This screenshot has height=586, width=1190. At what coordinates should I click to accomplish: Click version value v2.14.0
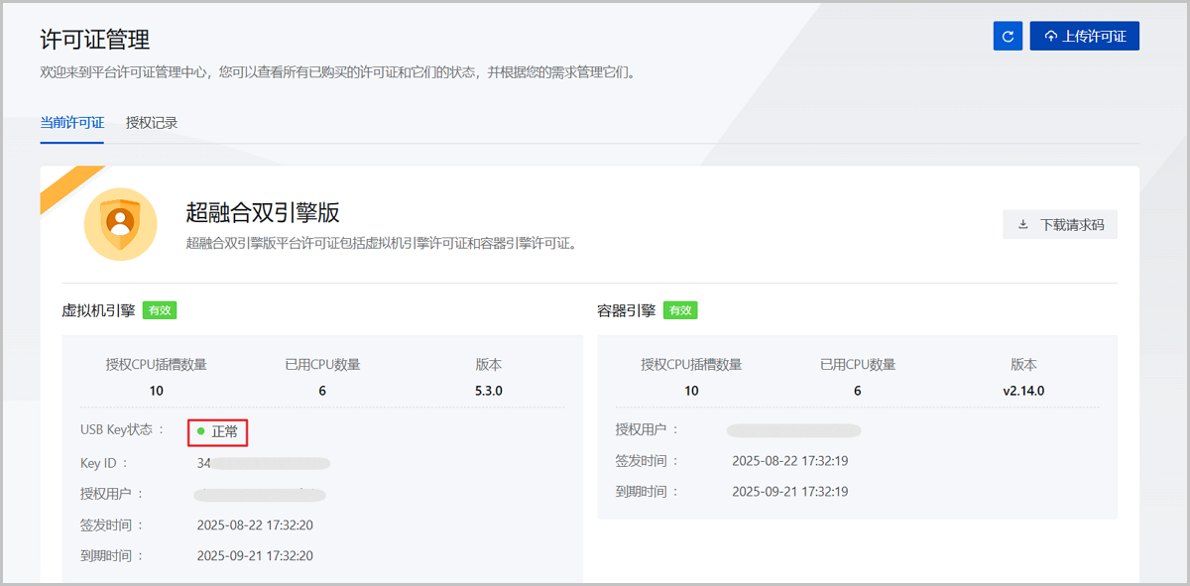(x=1023, y=391)
